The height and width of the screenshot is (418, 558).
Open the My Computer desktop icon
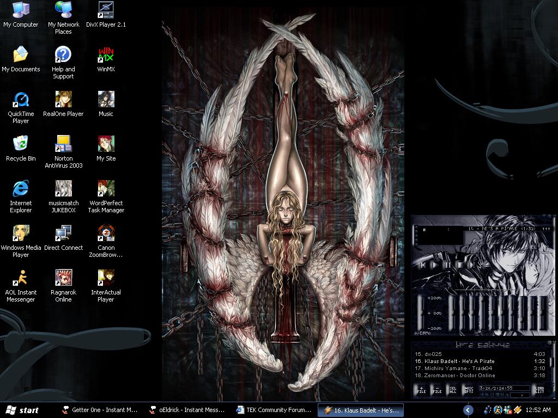pos(21,15)
